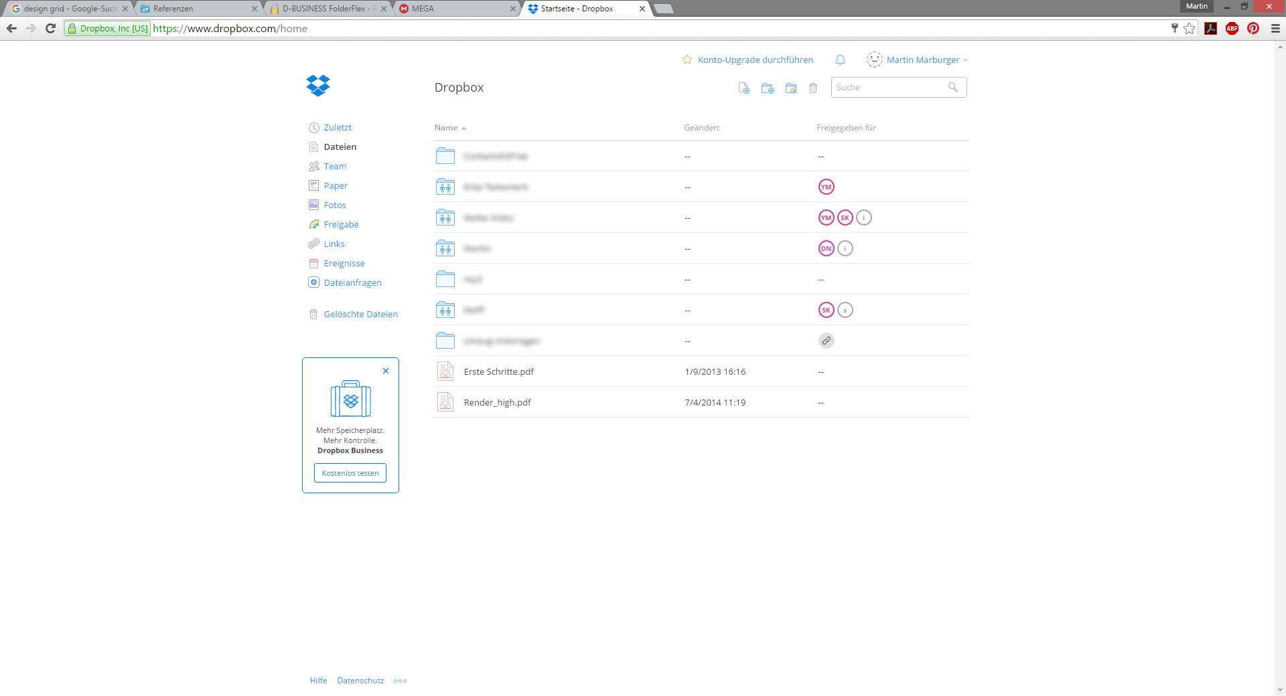Screen dimensions: 1286x696
Task: Open notifications via the bell icon
Action: [x=840, y=60]
